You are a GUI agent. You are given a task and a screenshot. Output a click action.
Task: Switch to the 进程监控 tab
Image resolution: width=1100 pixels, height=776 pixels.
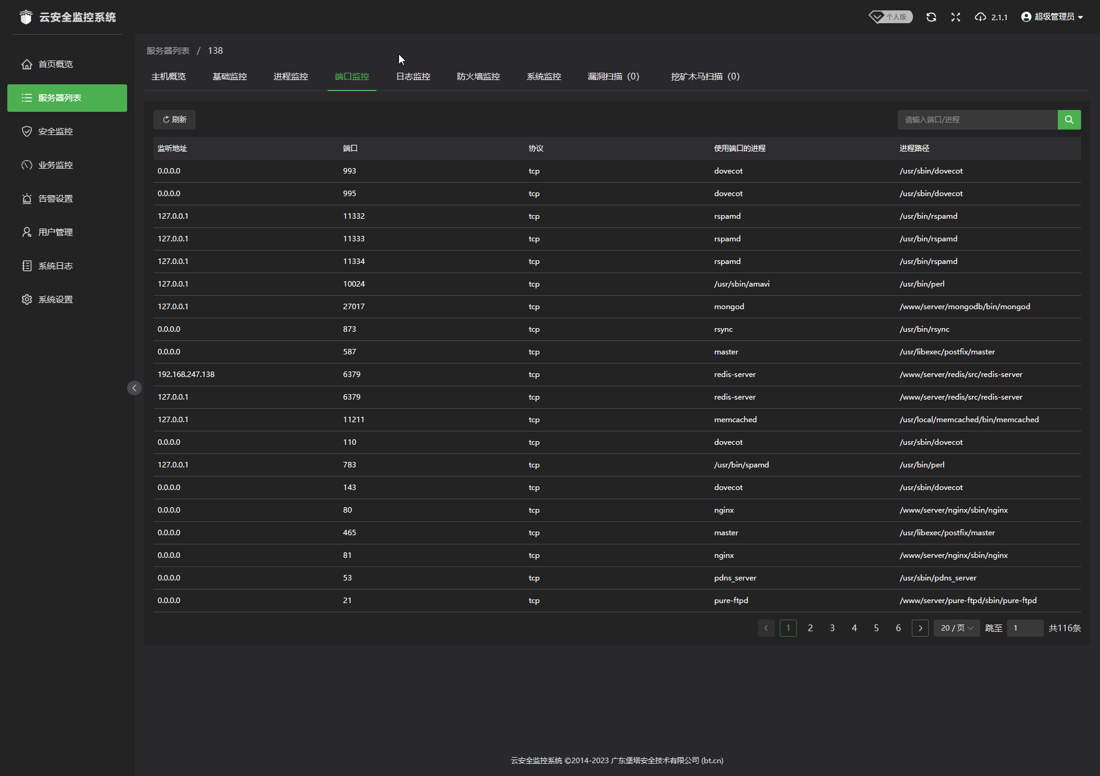tap(290, 76)
